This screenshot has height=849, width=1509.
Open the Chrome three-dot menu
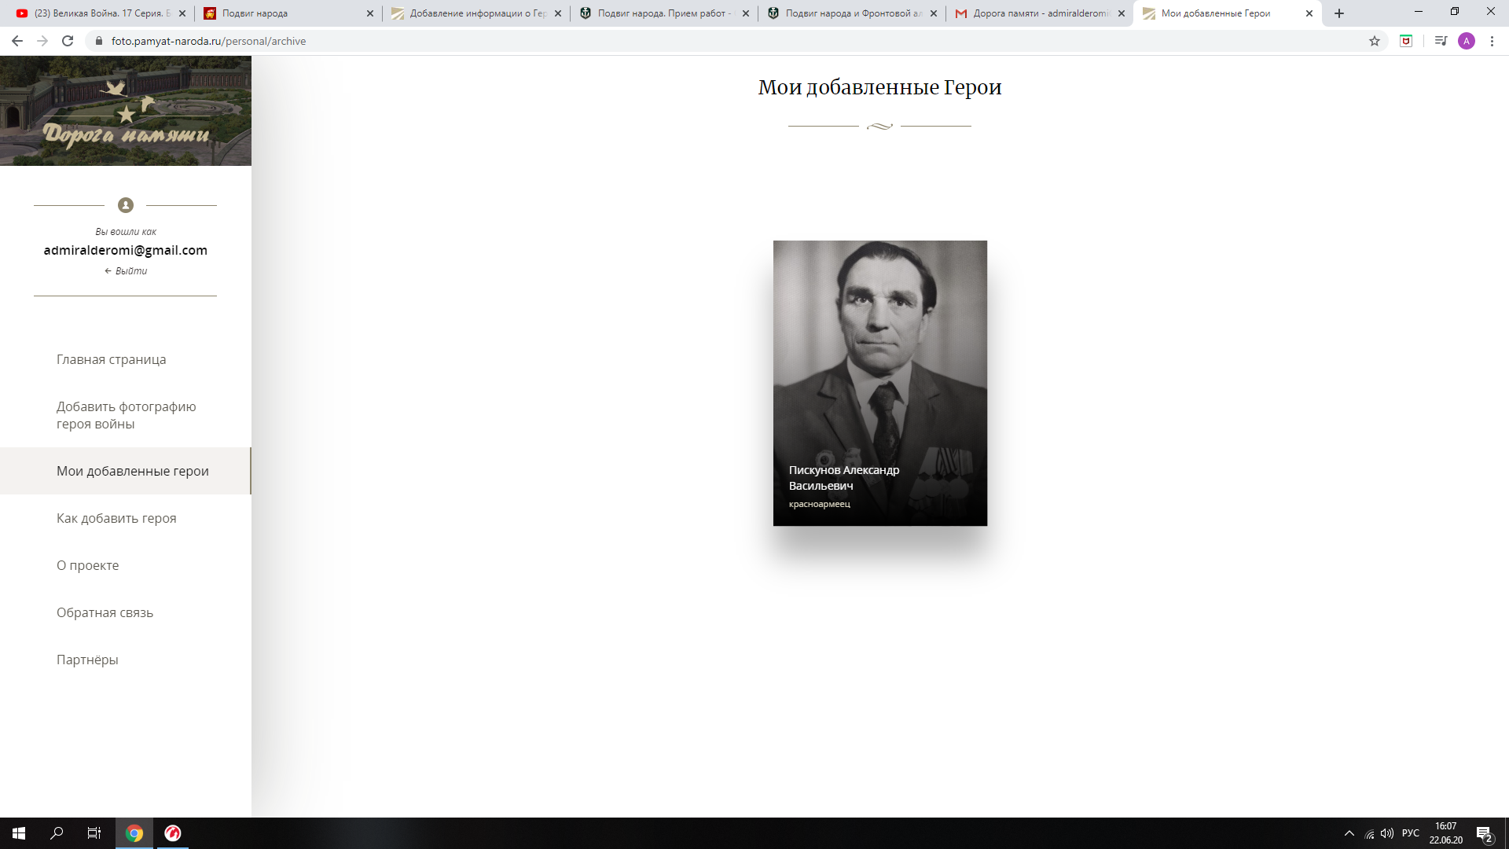point(1492,41)
